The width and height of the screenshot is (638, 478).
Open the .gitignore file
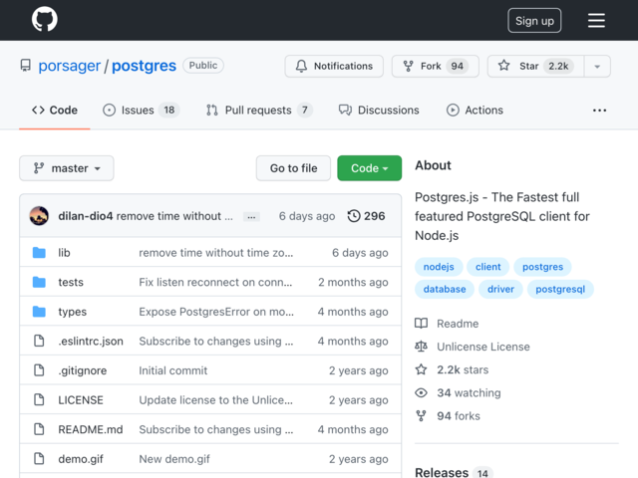point(83,370)
